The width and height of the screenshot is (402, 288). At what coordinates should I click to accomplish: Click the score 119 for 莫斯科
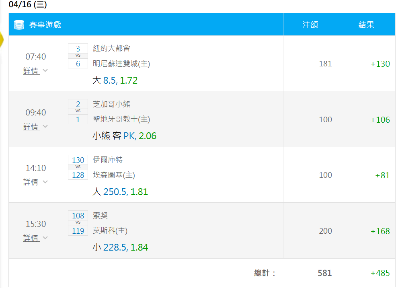(x=78, y=231)
